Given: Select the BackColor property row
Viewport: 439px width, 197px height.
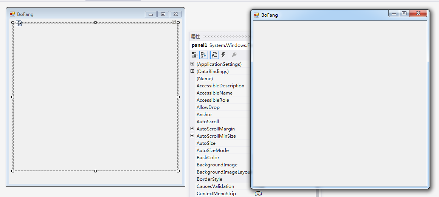Looking at the screenshot, I should click(223, 158).
